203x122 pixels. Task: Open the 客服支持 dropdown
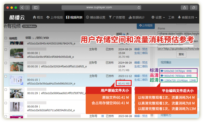187,17
